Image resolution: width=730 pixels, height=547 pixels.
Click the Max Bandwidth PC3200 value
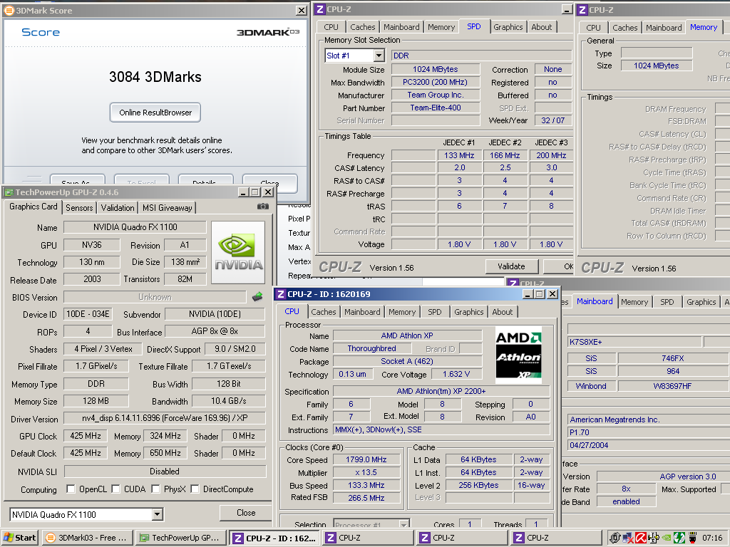point(436,82)
